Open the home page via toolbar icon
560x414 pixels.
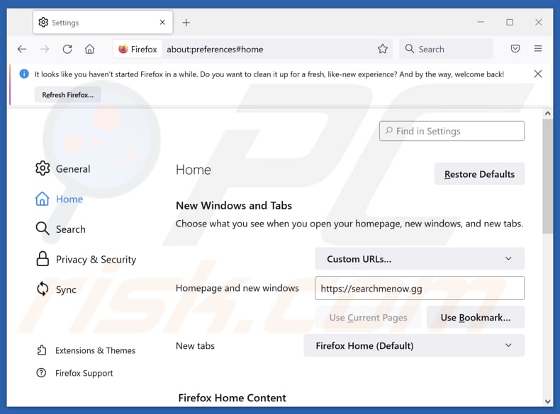pos(89,49)
